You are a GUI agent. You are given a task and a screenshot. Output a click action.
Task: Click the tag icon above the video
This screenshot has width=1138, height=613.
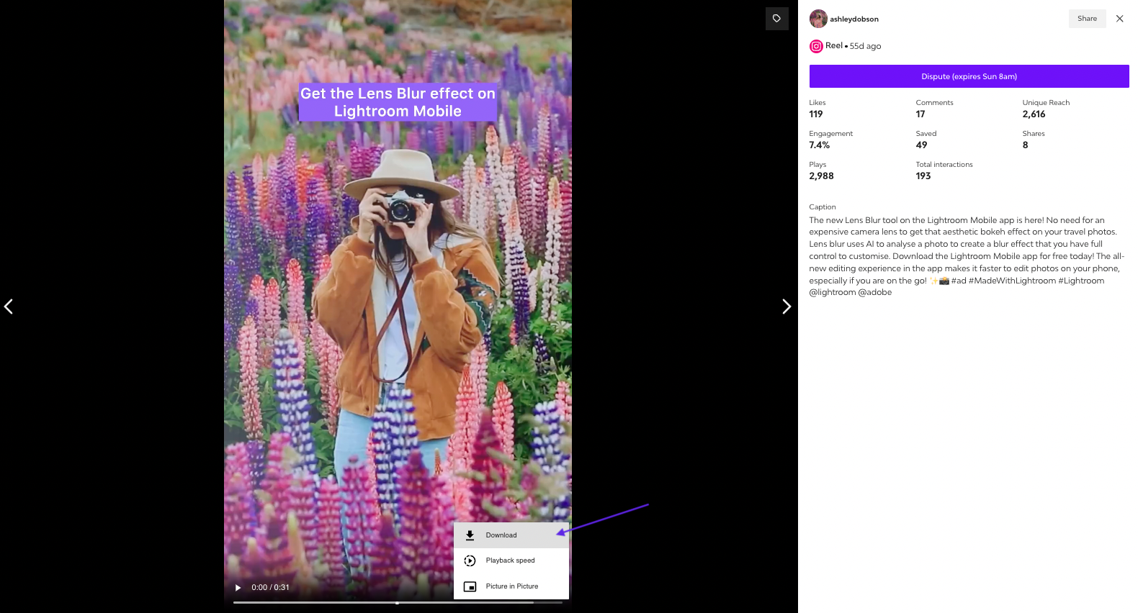776,19
